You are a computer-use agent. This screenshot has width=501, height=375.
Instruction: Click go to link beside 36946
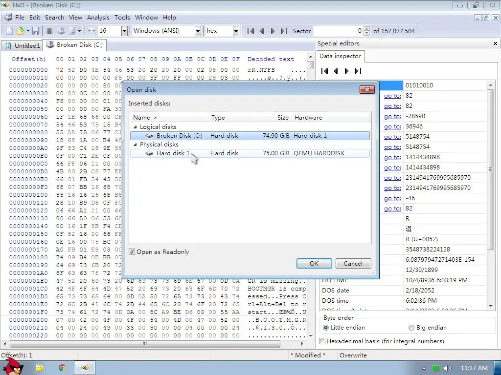[392, 126]
